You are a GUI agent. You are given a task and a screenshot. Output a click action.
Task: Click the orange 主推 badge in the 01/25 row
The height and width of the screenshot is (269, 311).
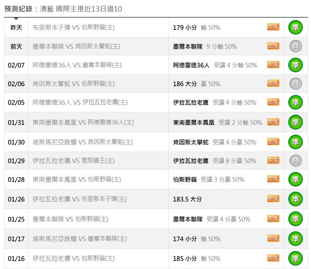[273, 218]
